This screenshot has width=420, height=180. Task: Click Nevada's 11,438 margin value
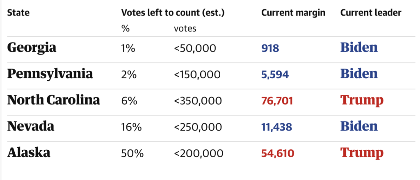coord(276,127)
